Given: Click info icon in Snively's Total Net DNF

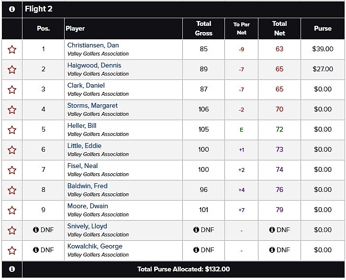Looking at the screenshot, I should click(272, 230).
